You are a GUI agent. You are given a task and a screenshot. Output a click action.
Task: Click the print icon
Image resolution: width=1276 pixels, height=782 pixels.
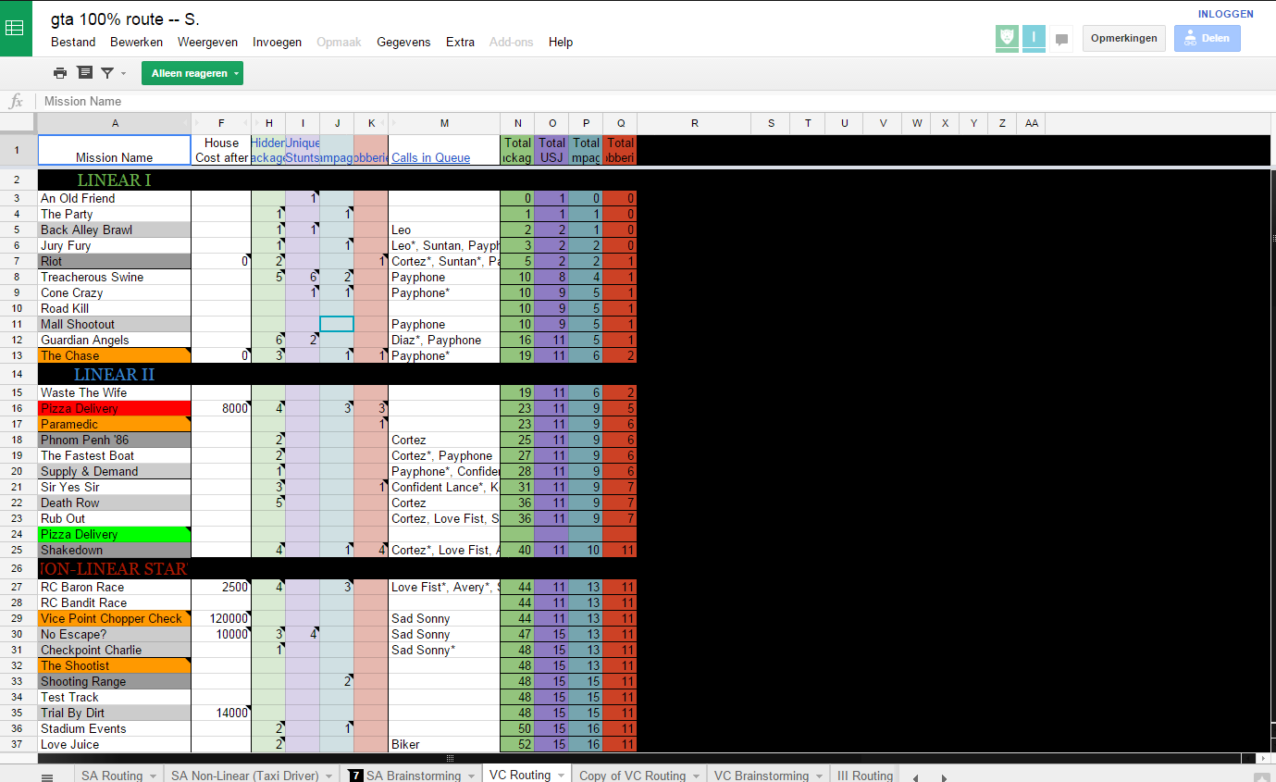60,73
